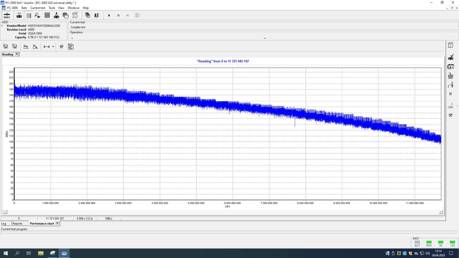Image resolution: width=459 pixels, height=258 pixels.
Task: Click the chart title "Reading" from 0 to 11 721 045 167
Action: (223, 61)
